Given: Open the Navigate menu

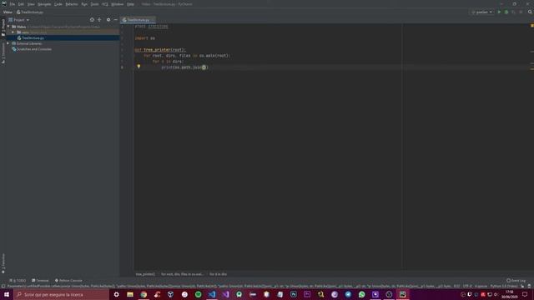Looking at the screenshot, I should 44,4.
